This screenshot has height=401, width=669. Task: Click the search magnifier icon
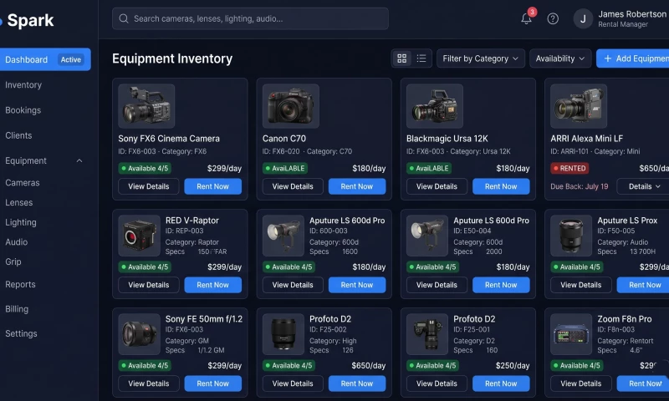[x=124, y=18]
